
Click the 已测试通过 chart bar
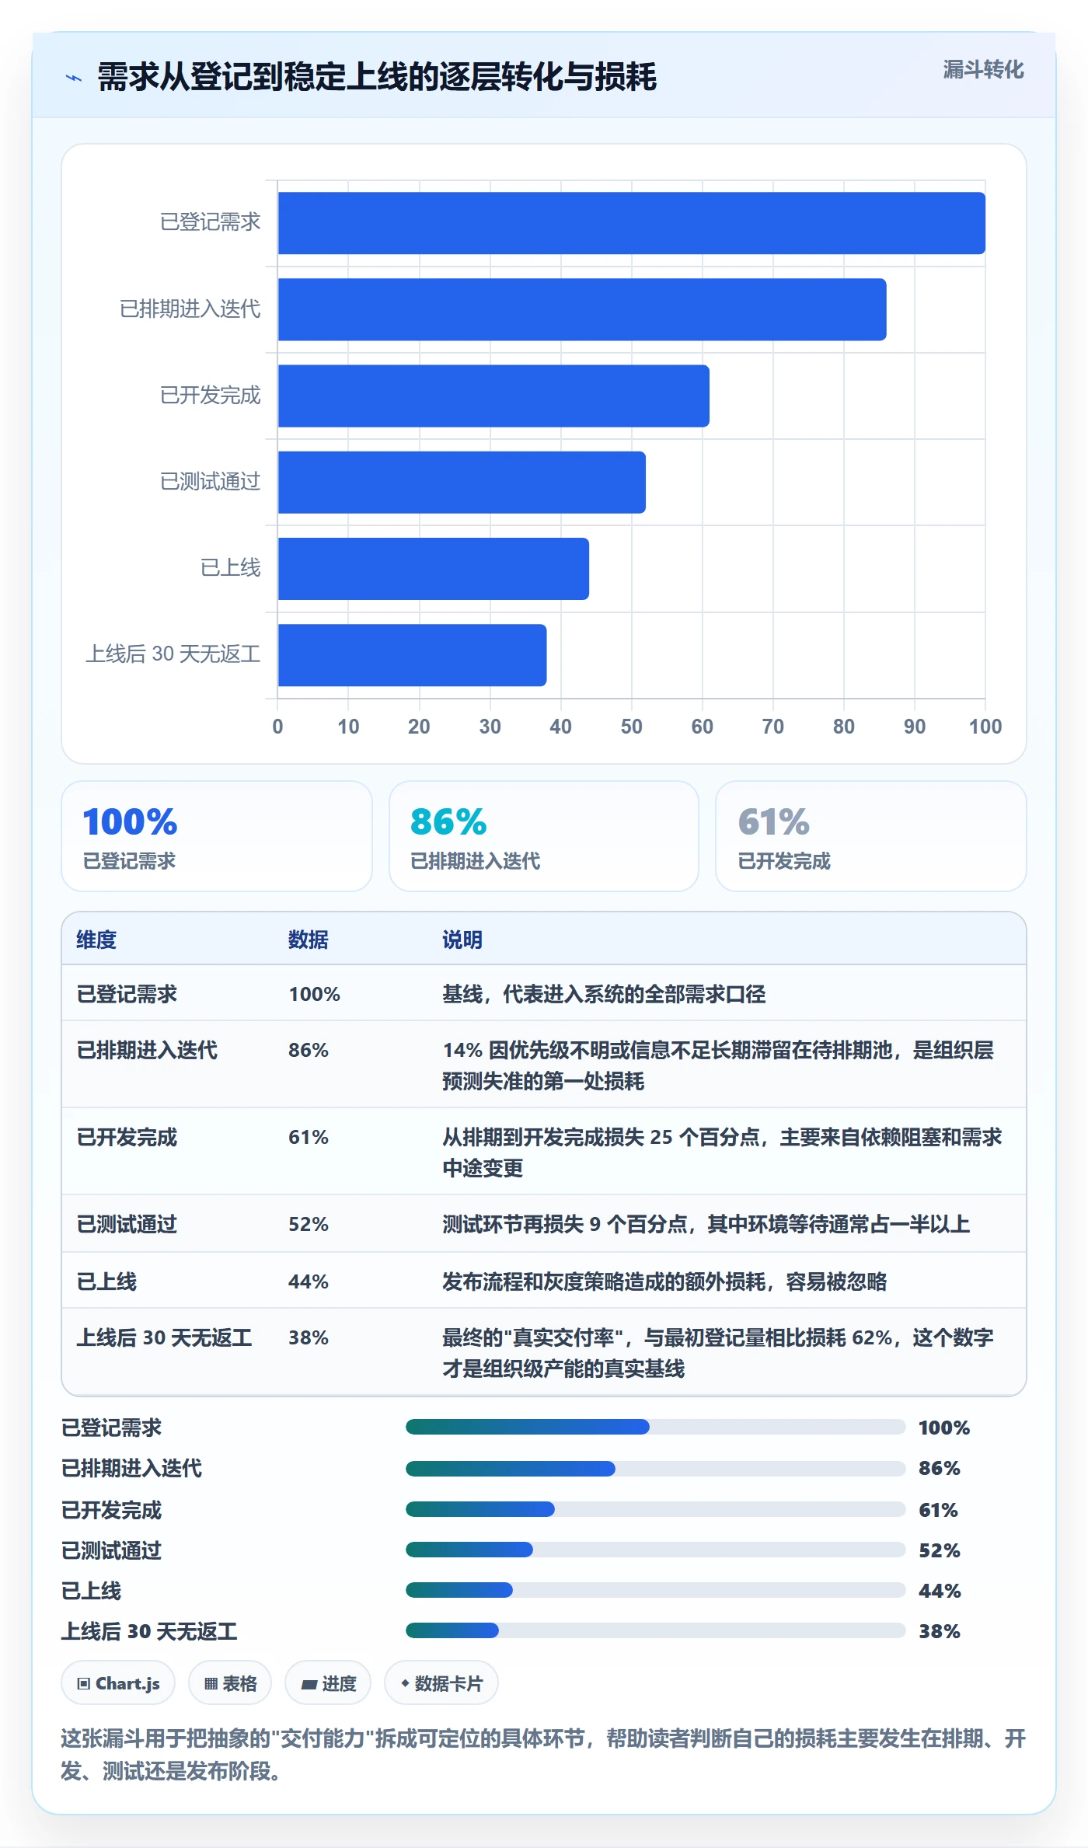462,482
